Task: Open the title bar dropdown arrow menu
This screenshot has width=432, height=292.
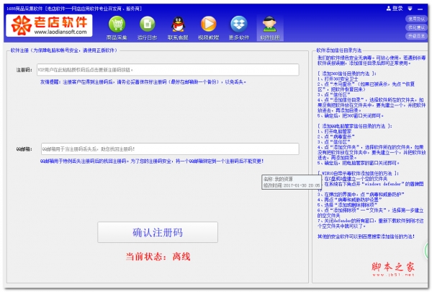Action: coord(410,9)
